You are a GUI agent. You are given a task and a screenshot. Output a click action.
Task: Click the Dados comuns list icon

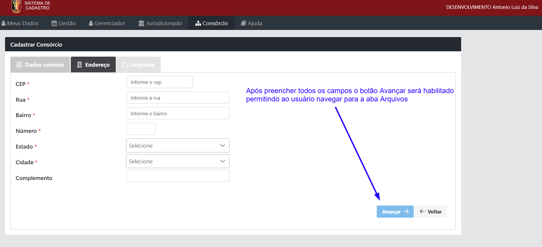coord(19,65)
